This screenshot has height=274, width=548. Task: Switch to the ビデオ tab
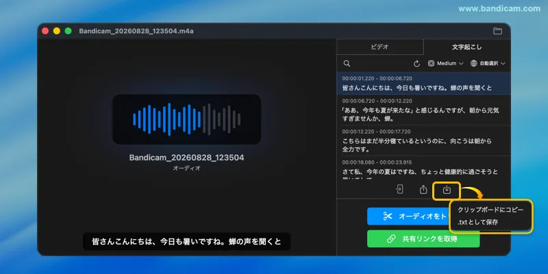[x=379, y=47]
